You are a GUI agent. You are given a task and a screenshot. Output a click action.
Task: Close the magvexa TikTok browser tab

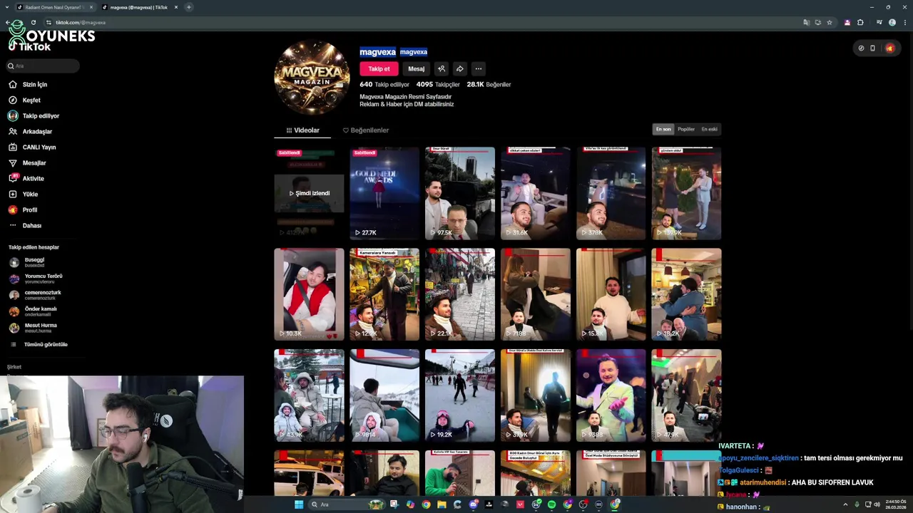click(175, 7)
